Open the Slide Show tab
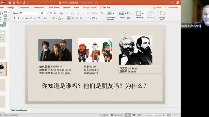Screen dimensions: 209x117 pyautogui.click(x=54, y=7)
